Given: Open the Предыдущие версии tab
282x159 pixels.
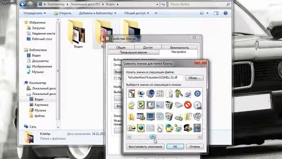Looking at the screenshot, I should coord(134,52).
